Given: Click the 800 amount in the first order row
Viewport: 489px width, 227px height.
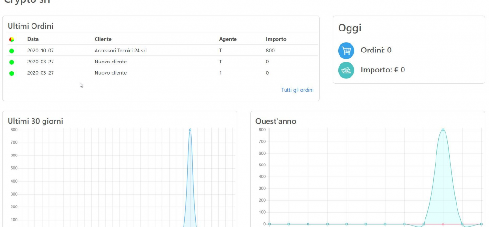Looking at the screenshot, I should (x=270, y=50).
